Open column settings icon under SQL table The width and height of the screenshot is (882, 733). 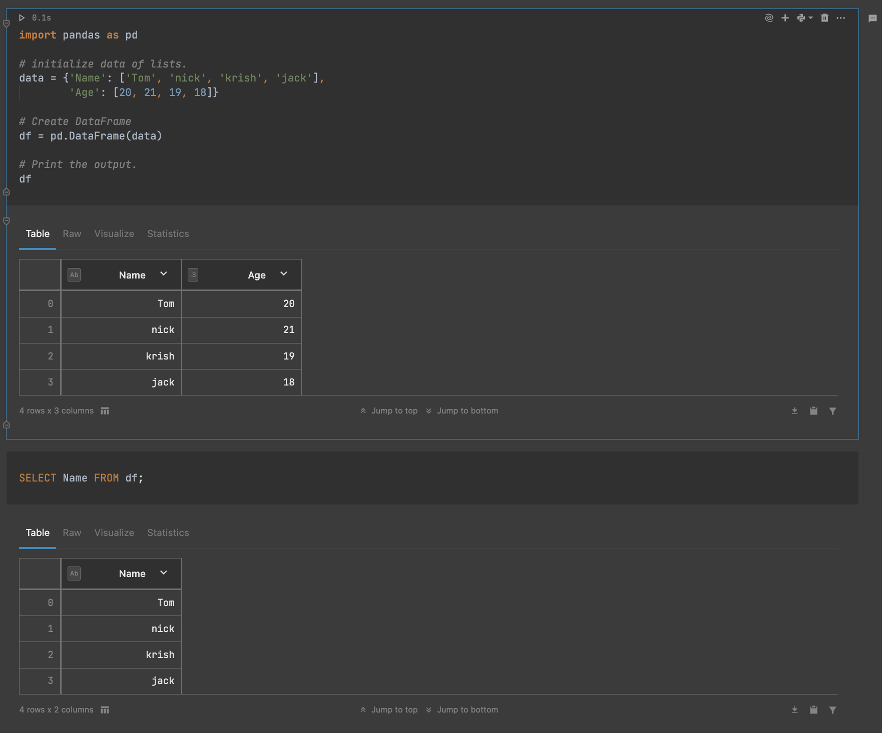pos(105,710)
